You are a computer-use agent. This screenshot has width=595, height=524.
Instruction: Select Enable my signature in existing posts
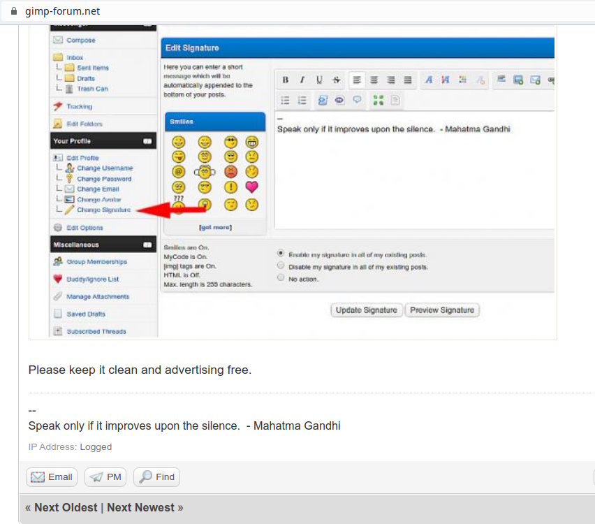coord(281,253)
